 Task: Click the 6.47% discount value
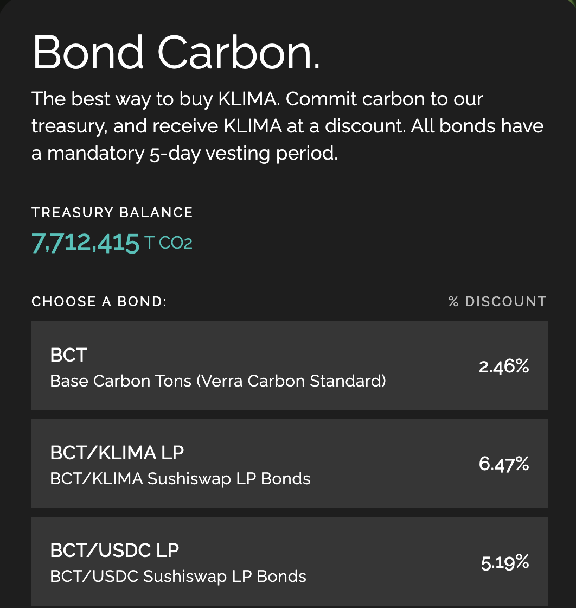[x=504, y=464]
